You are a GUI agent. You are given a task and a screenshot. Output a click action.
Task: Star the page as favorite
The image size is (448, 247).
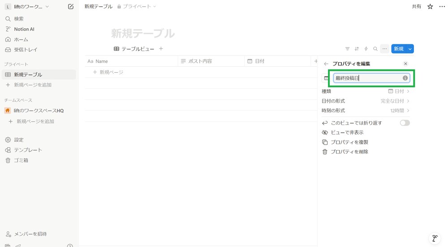430,6
